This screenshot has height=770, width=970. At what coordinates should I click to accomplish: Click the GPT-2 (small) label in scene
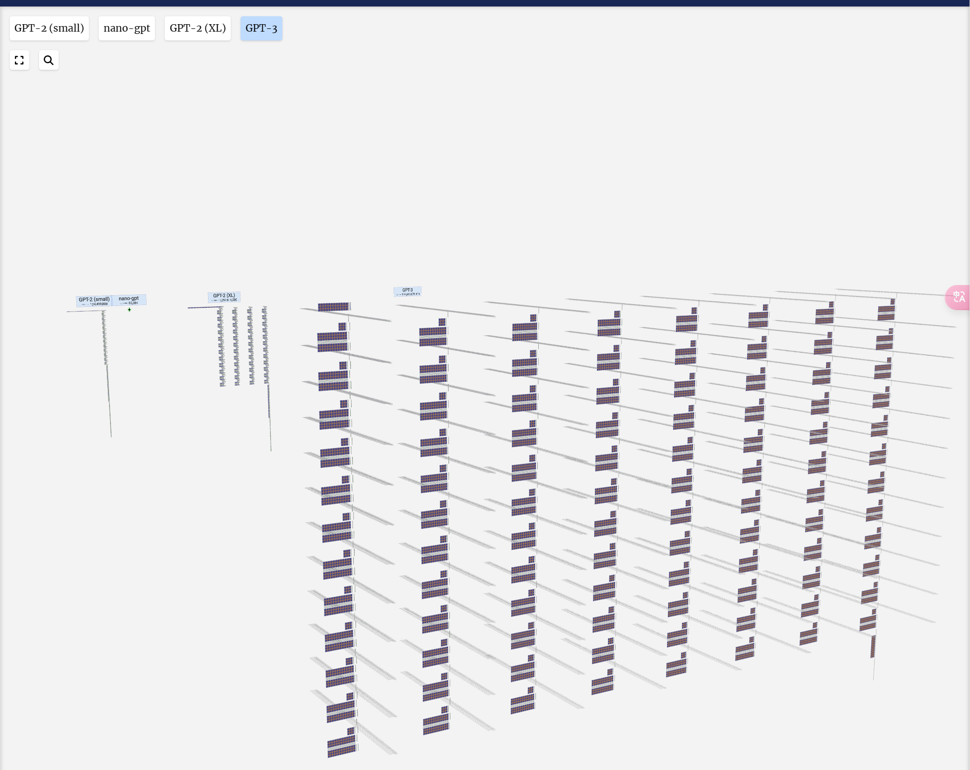(x=94, y=301)
